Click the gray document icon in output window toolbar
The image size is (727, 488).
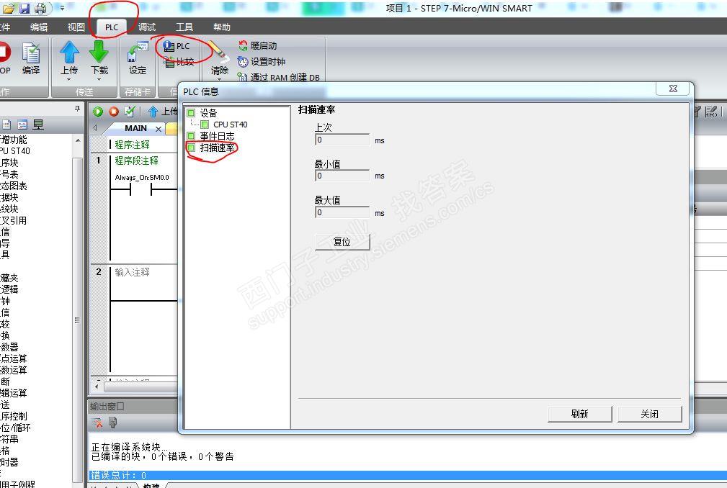(x=112, y=423)
